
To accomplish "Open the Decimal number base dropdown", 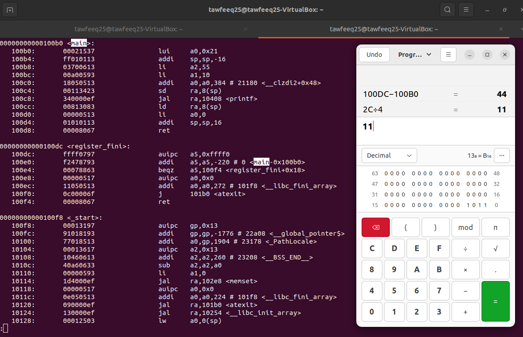I will pyautogui.click(x=389, y=155).
